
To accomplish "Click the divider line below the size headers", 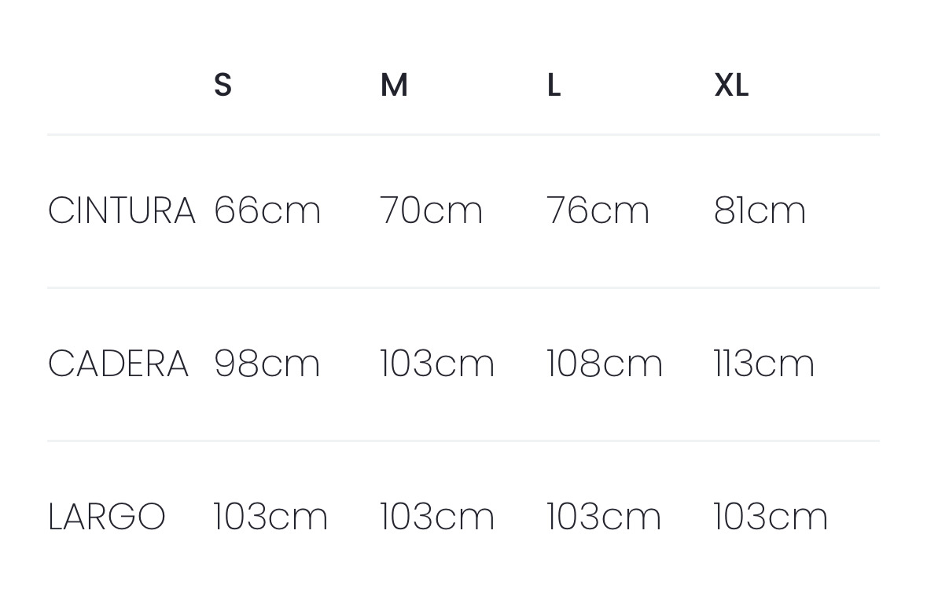I will coord(463,135).
